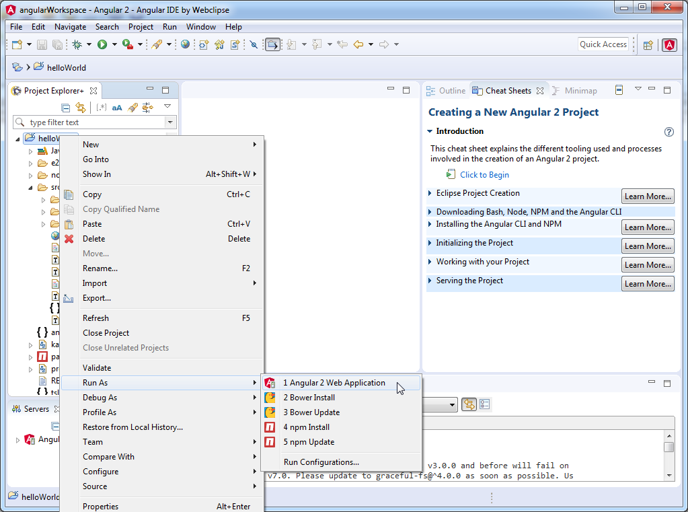Image resolution: width=688 pixels, height=512 pixels.
Task: Open the Window menu
Action: pyautogui.click(x=201, y=27)
